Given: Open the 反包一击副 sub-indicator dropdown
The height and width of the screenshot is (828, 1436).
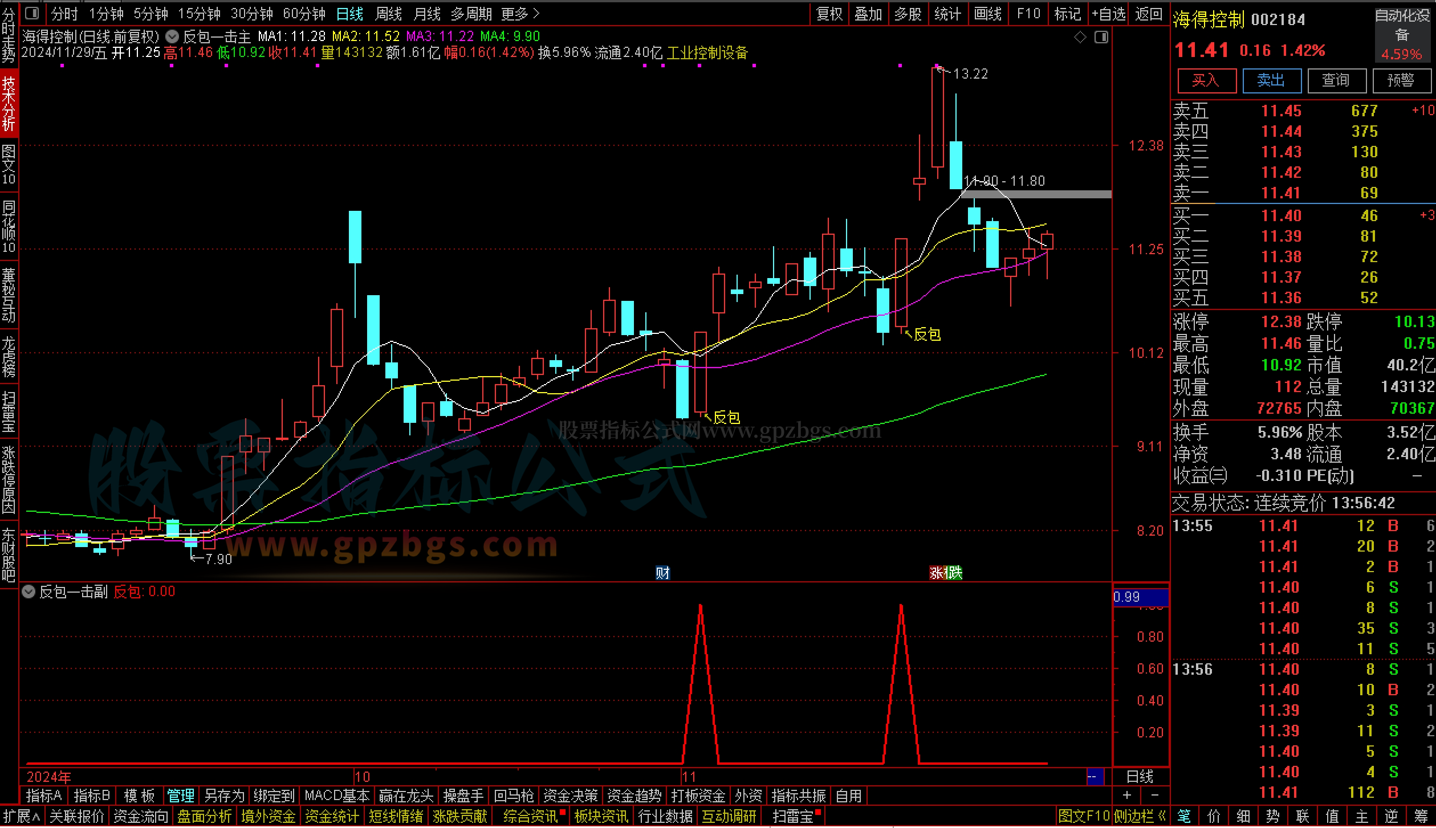Looking at the screenshot, I should (x=29, y=592).
